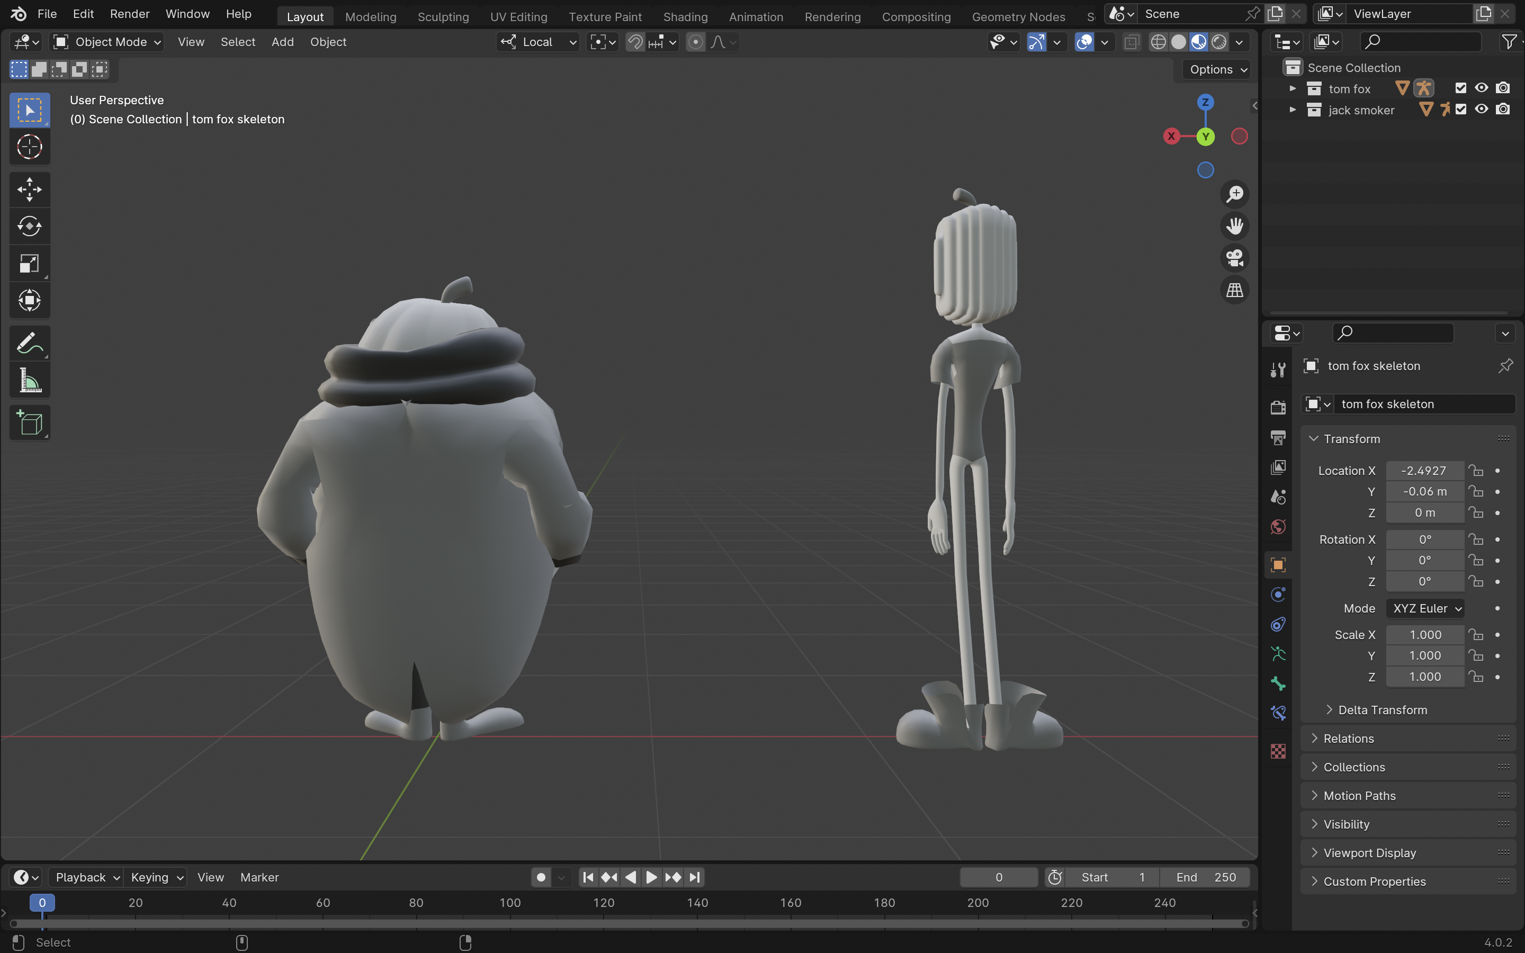Expand the Relations panel
Image resolution: width=1525 pixels, height=953 pixels.
[x=1349, y=738]
